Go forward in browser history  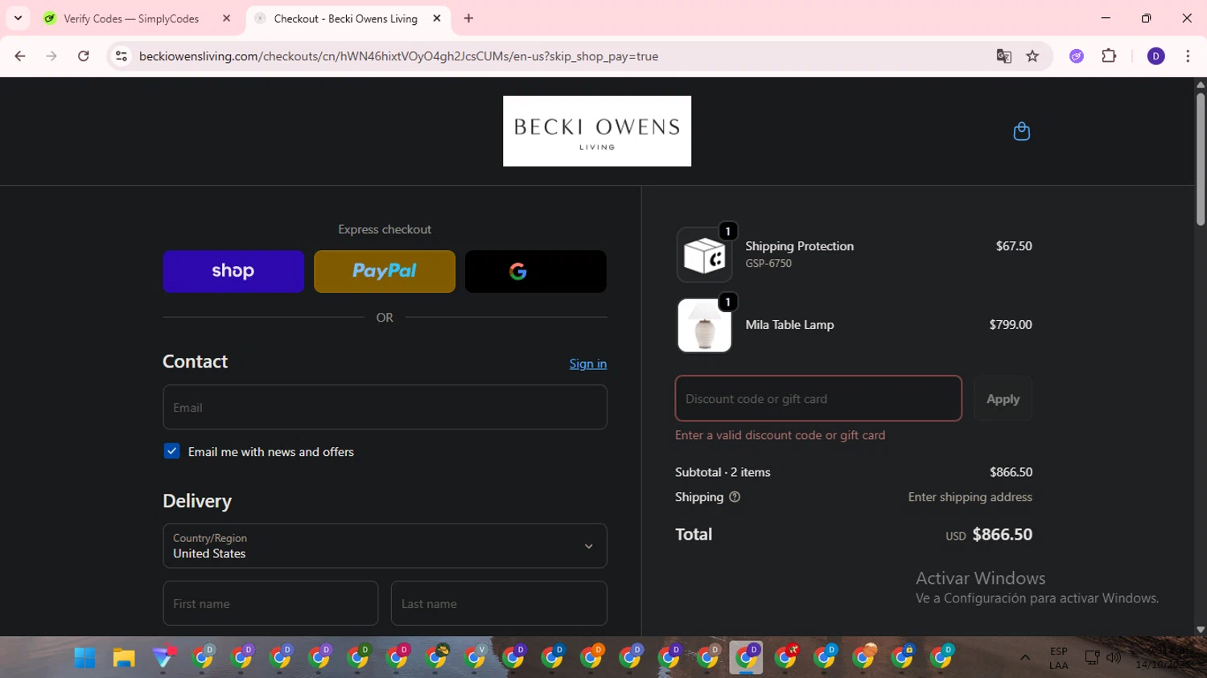pos(51,56)
